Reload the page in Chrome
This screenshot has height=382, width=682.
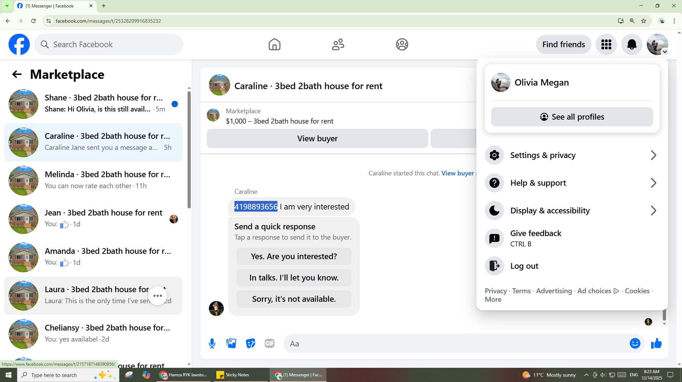[x=33, y=21]
